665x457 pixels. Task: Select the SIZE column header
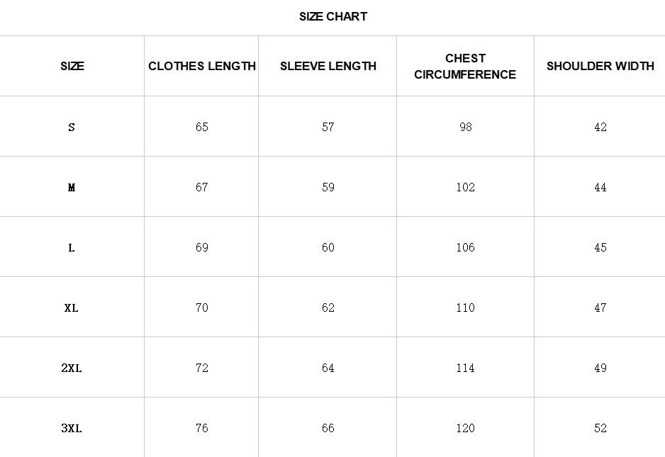[72, 66]
